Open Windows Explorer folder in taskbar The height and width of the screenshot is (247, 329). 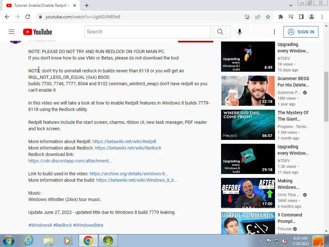pos(49,241)
